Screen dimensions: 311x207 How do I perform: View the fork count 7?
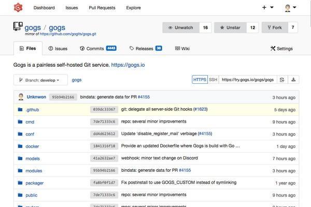click(293, 27)
